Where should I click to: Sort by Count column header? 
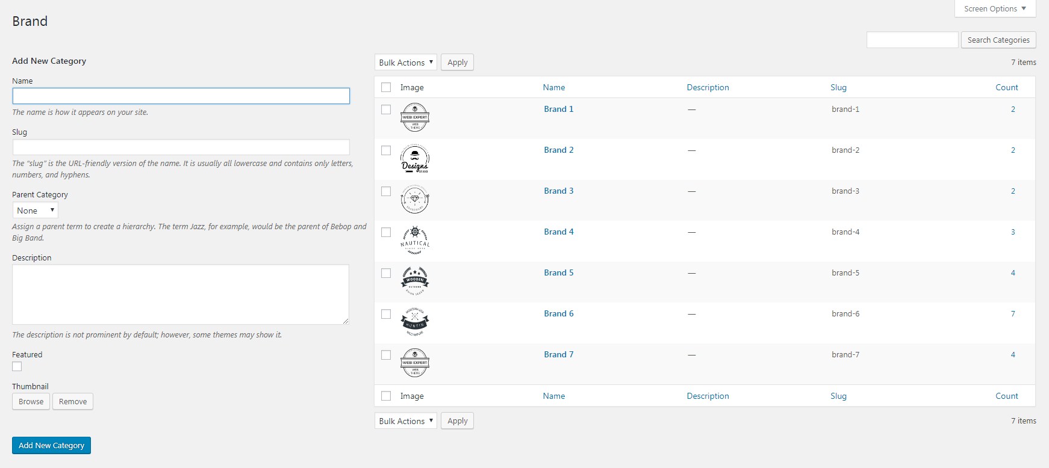[x=1007, y=87]
